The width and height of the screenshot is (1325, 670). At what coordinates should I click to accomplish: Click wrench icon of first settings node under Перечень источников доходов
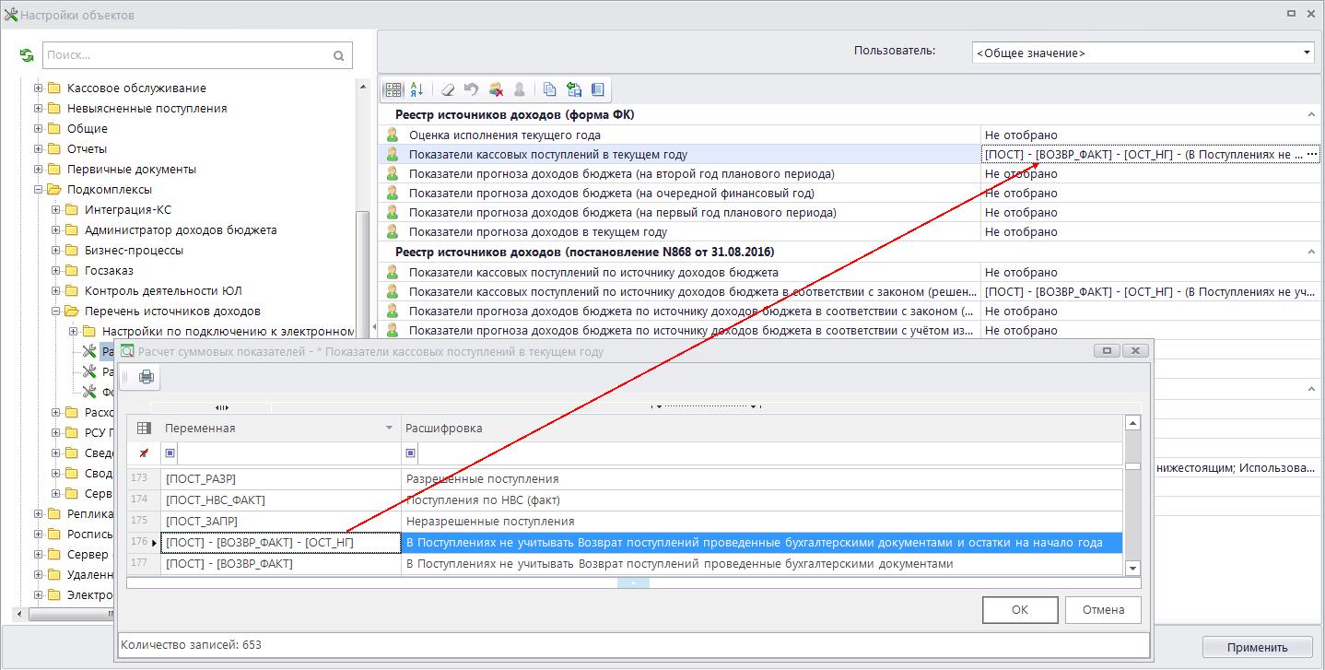(89, 351)
